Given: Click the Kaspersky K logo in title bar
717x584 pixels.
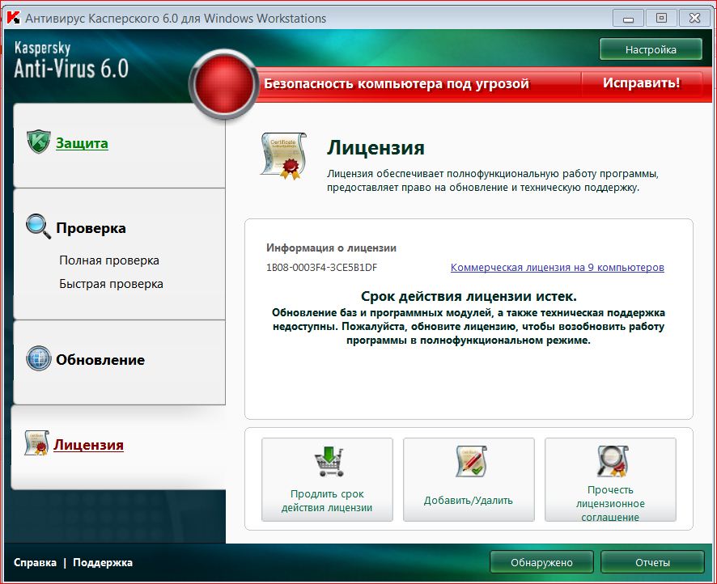Looking at the screenshot, I should [x=14, y=18].
